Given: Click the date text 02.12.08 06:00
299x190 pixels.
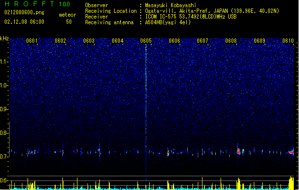Looking at the screenshot, I should point(24,22).
